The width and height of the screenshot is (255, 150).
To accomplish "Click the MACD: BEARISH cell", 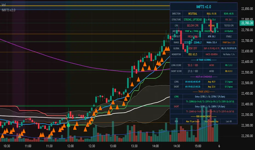I will tap(211, 54).
